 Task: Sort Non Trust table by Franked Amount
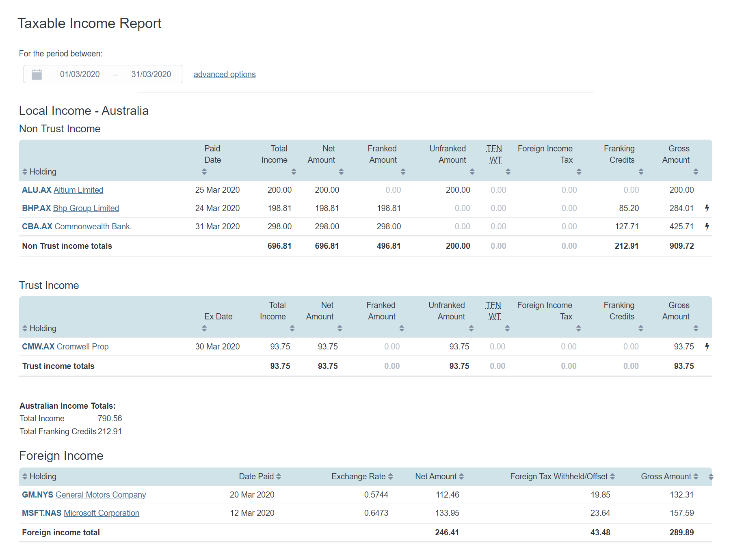click(x=403, y=172)
